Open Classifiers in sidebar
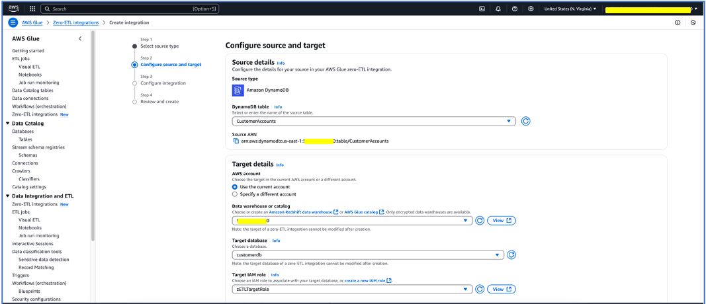The image size is (706, 304). pos(29,179)
